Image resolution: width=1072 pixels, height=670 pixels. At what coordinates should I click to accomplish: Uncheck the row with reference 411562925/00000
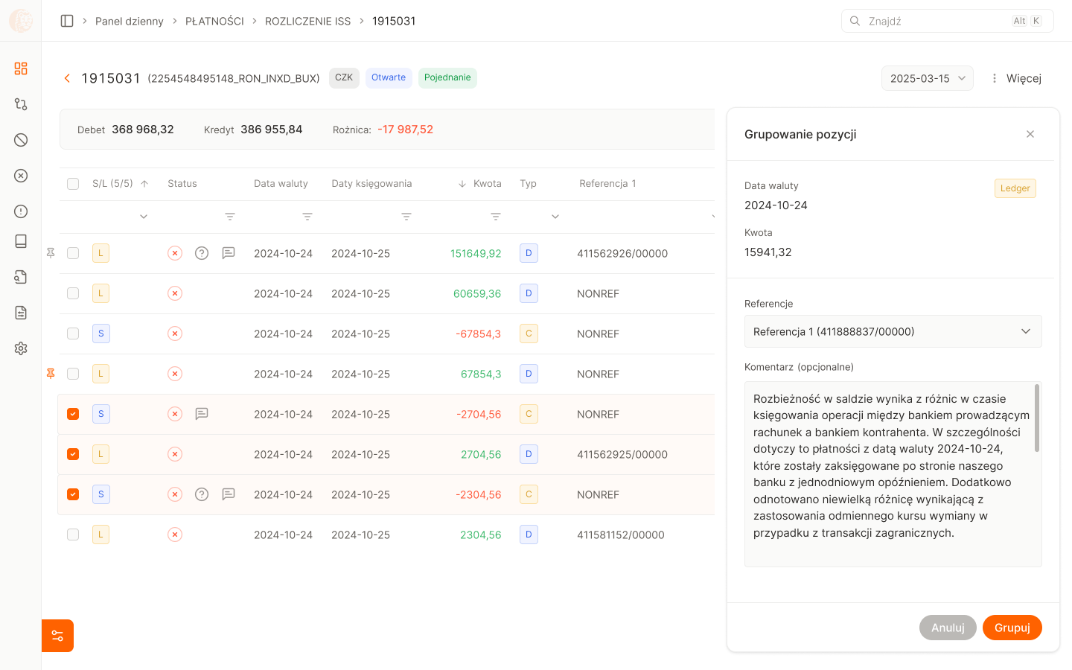point(73,454)
